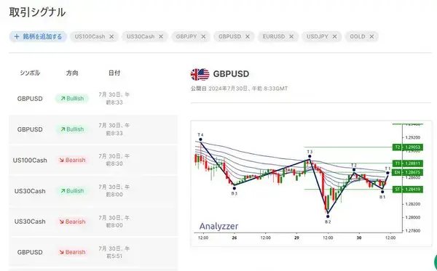
Task: Select the US30Cash Bullish signal at 8:00
Action: coord(93,190)
